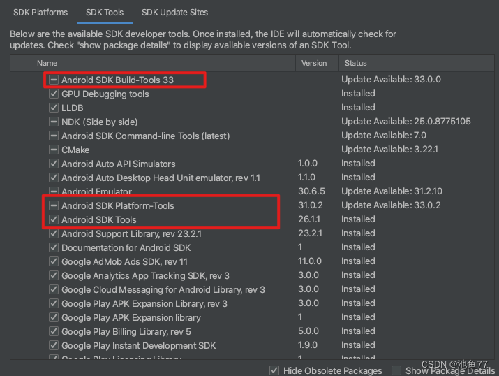This screenshot has width=499, height=376.
Task: Uncheck GPU Debugging tools checkbox
Action: [x=54, y=94]
